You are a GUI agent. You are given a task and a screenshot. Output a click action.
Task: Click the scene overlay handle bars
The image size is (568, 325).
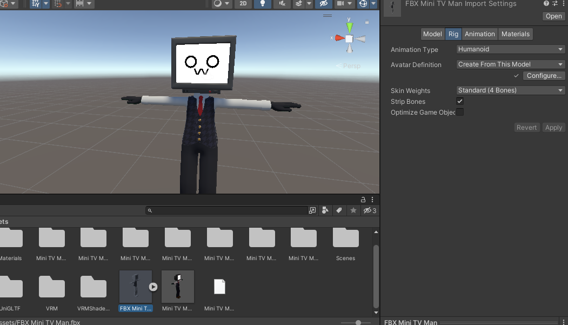[x=328, y=16]
